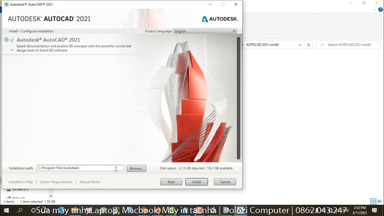Viewport: 384px width, 216px height.
Task: Click the info icon beside Autodesk AutoCAD 2021
Action: 6,40
